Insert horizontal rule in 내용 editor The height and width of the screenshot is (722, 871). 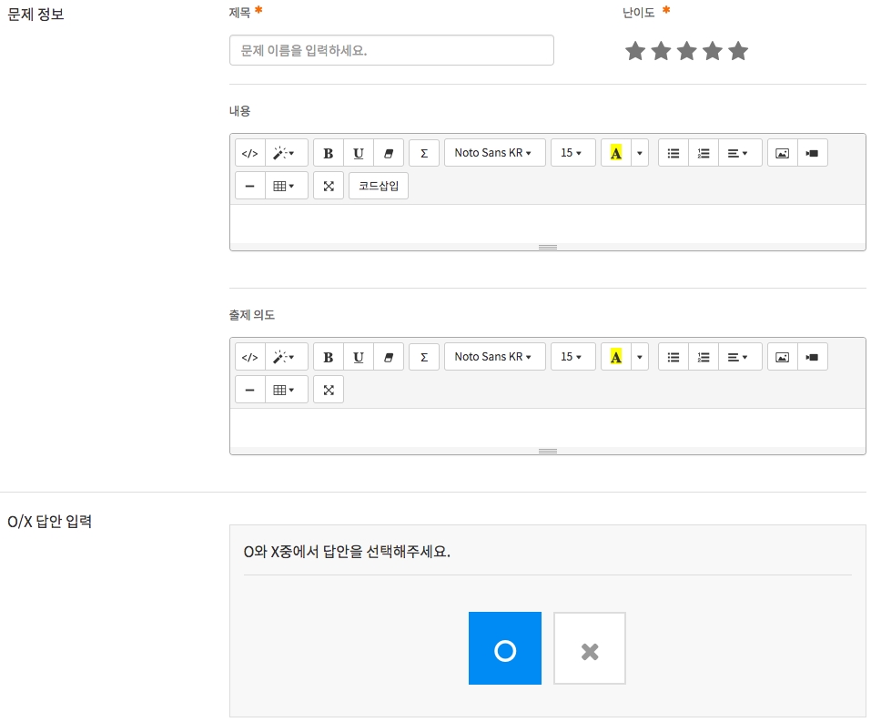pos(250,186)
